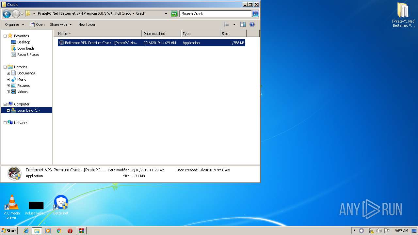Expand the Network tree node
Screen dimensions: 418x235
5,123
